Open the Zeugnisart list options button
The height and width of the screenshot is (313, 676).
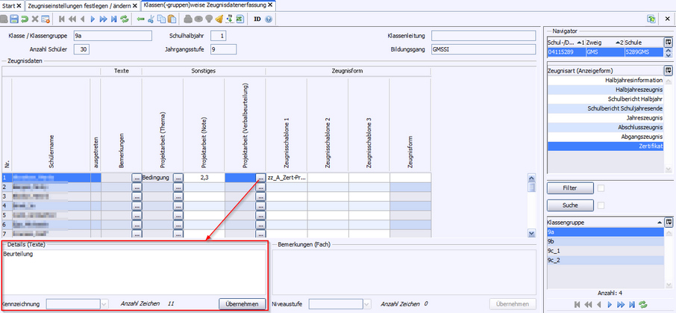coord(669,70)
